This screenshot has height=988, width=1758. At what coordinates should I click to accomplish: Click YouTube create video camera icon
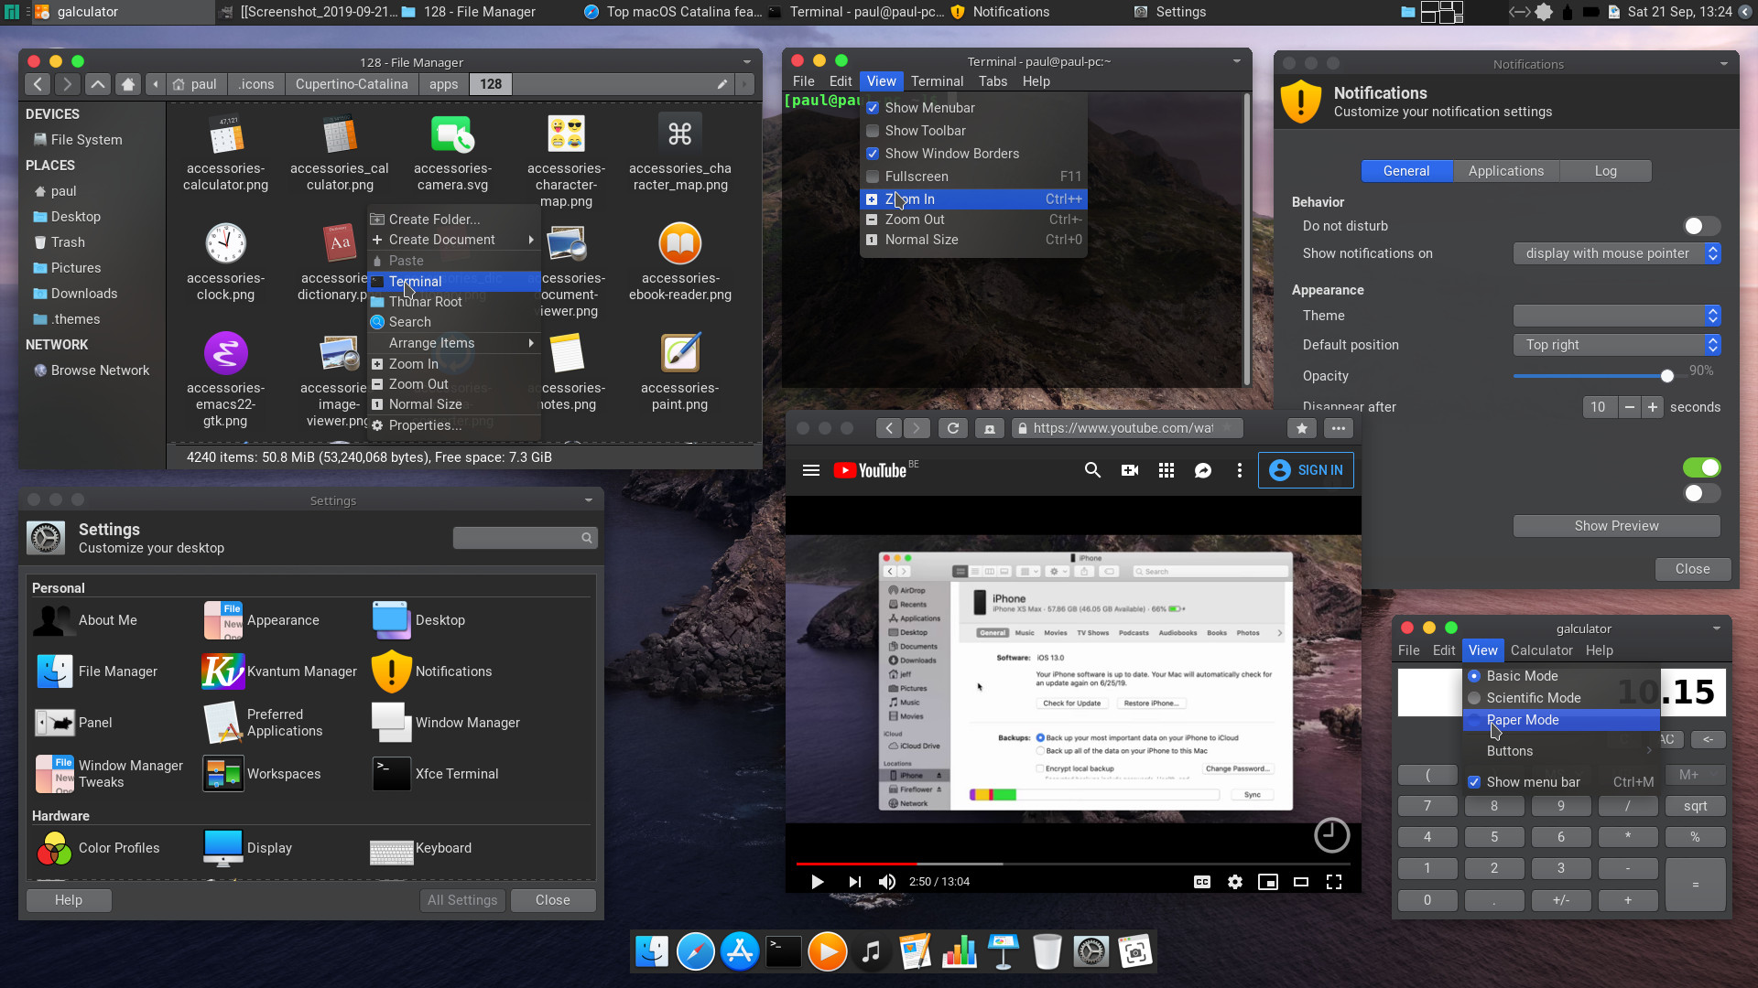click(x=1130, y=470)
